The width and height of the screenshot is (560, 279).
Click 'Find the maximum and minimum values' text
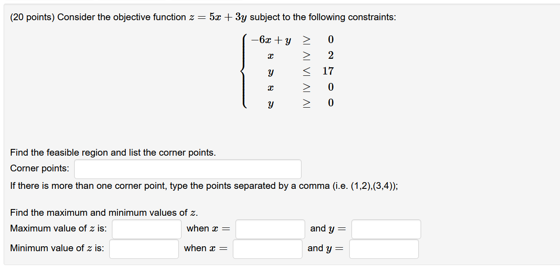pyautogui.click(x=104, y=213)
